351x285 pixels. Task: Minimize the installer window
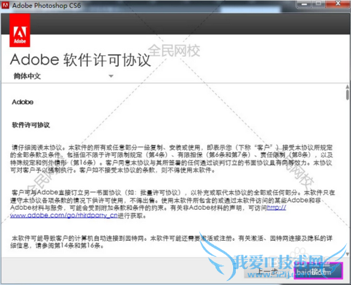tap(304, 4)
